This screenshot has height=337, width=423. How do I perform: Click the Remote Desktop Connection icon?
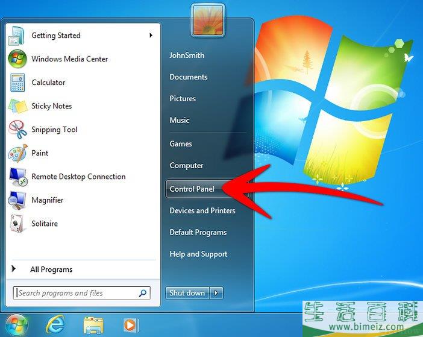click(18, 177)
